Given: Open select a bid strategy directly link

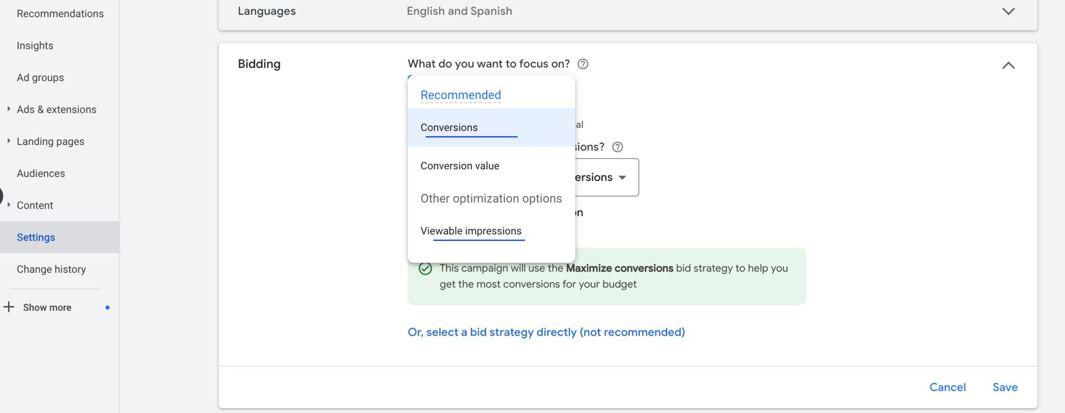Looking at the screenshot, I should click(x=546, y=332).
